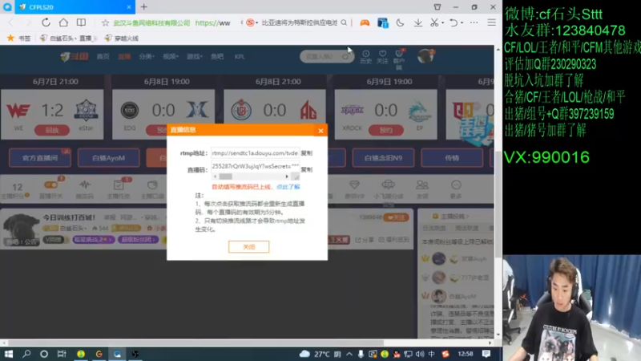Open the blue translate extension icon
641x361 pixels.
[383, 23]
